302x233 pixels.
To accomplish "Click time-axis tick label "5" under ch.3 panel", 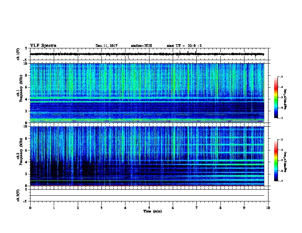I will (149, 207).
